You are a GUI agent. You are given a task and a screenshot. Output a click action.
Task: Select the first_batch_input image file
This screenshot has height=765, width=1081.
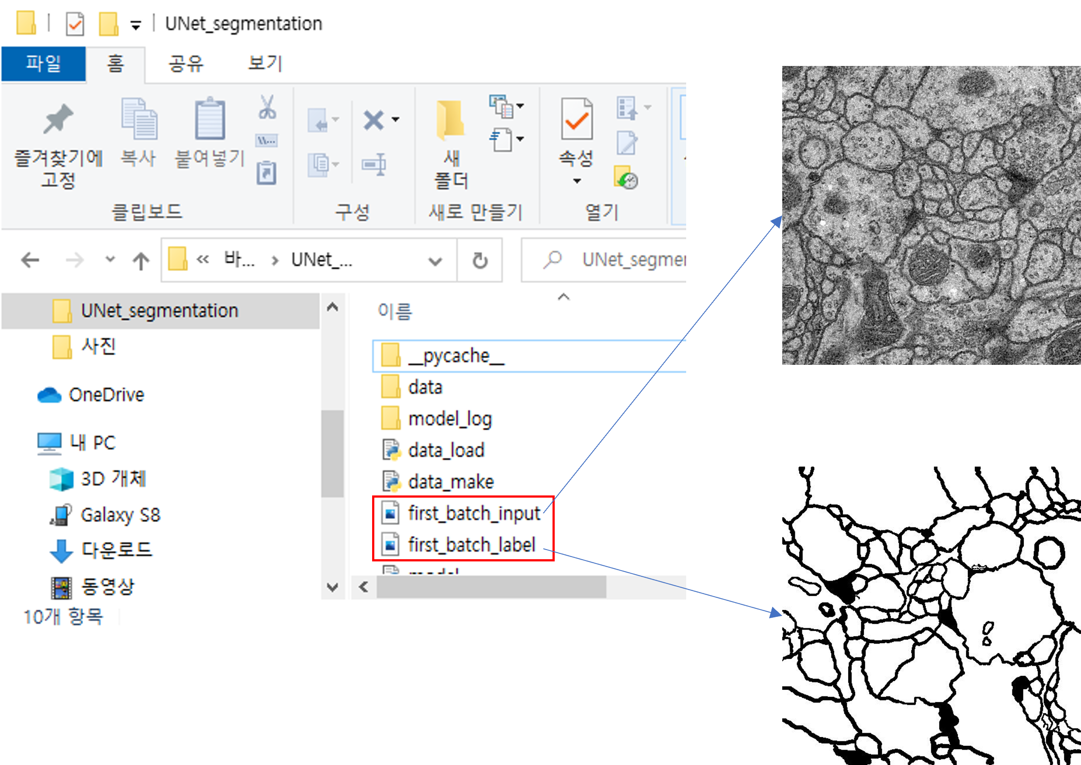pos(473,512)
